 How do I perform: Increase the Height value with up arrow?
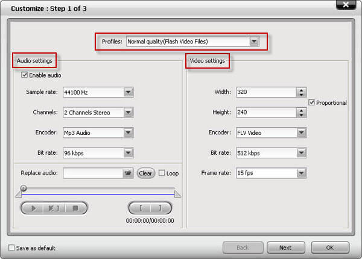pyautogui.click(x=301, y=110)
